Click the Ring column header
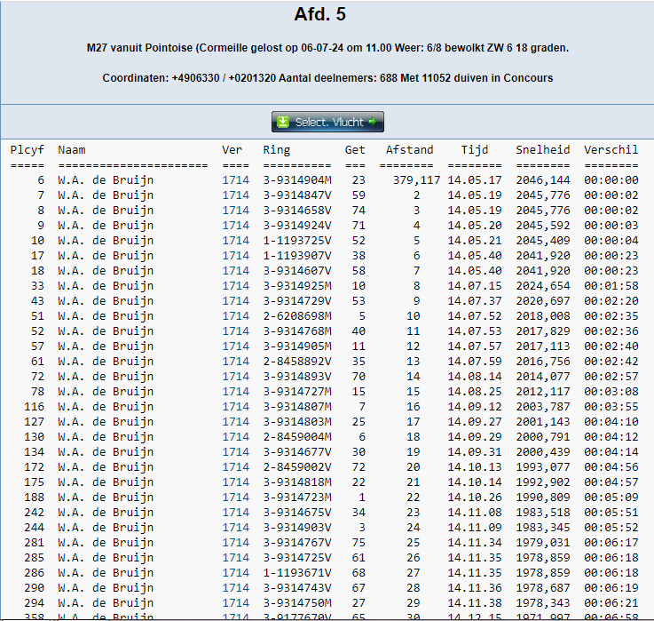Image resolution: width=654 pixels, height=621 pixels. pyautogui.click(x=277, y=150)
